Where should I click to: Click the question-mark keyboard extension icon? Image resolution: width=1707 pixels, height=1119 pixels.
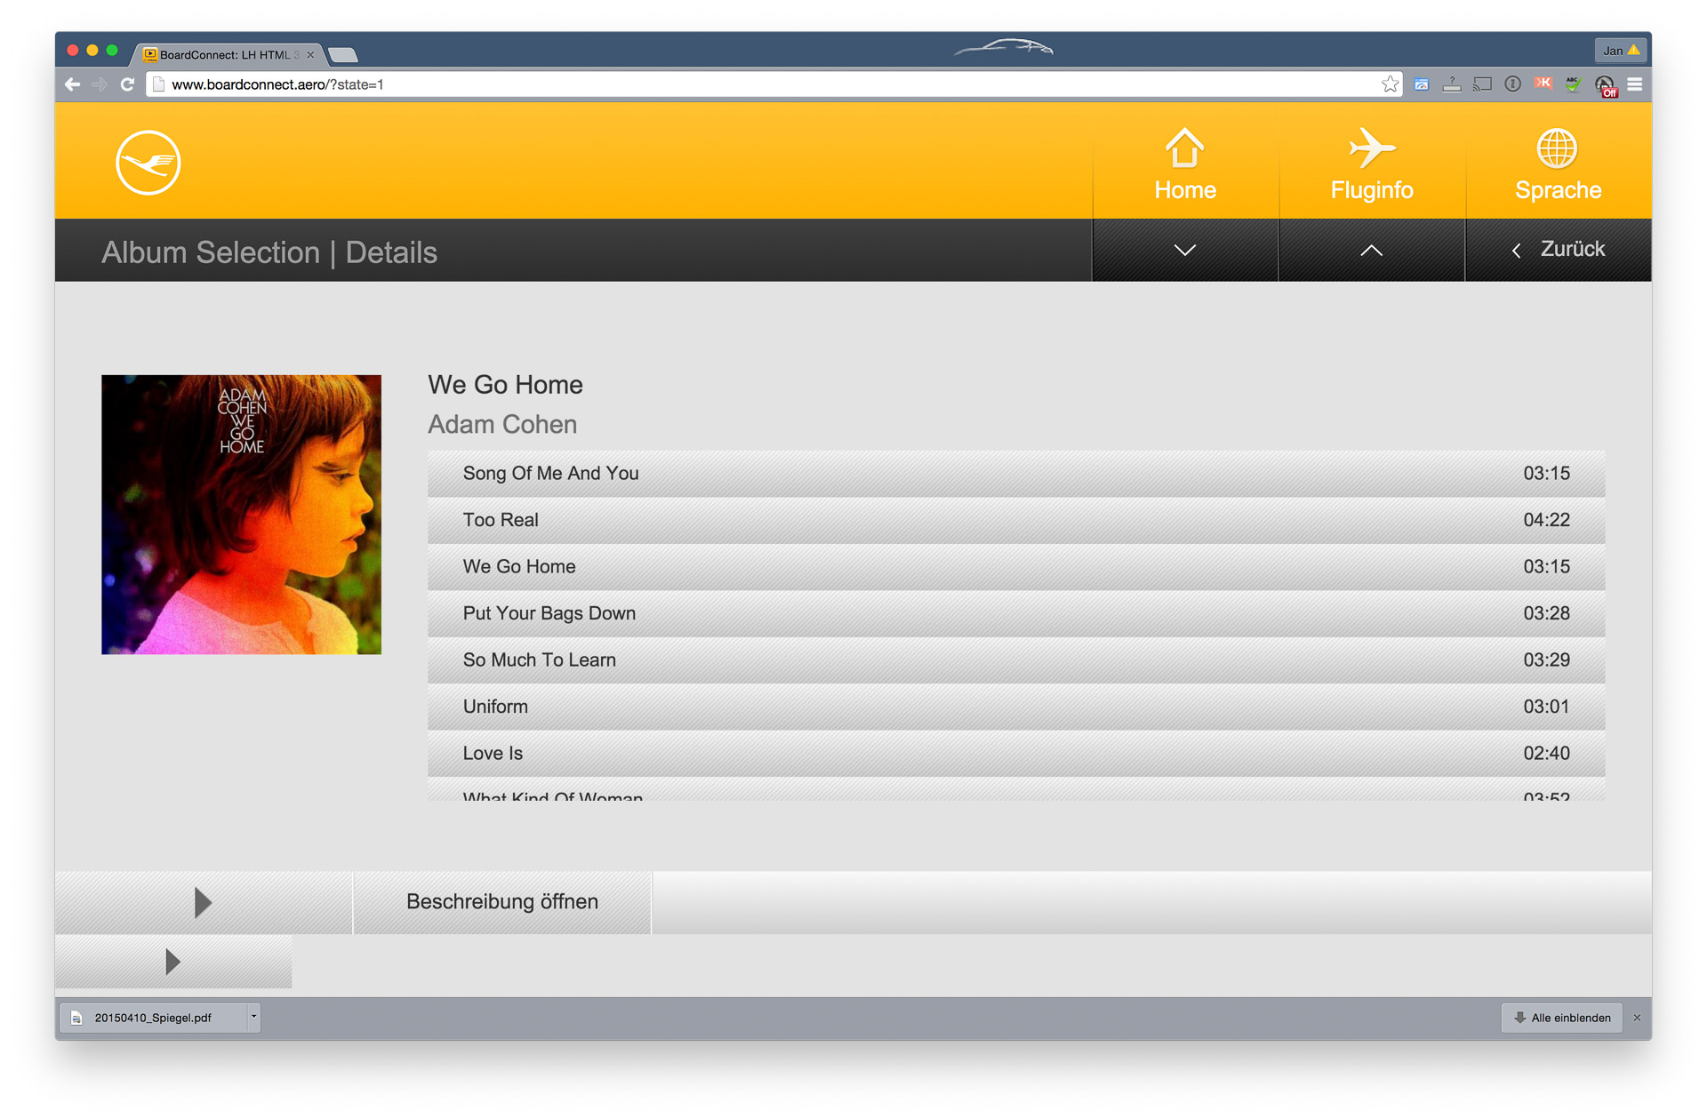[x=1452, y=84]
